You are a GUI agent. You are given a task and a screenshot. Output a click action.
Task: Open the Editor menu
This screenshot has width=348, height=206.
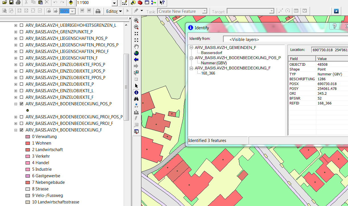pyautogui.click(x=114, y=11)
